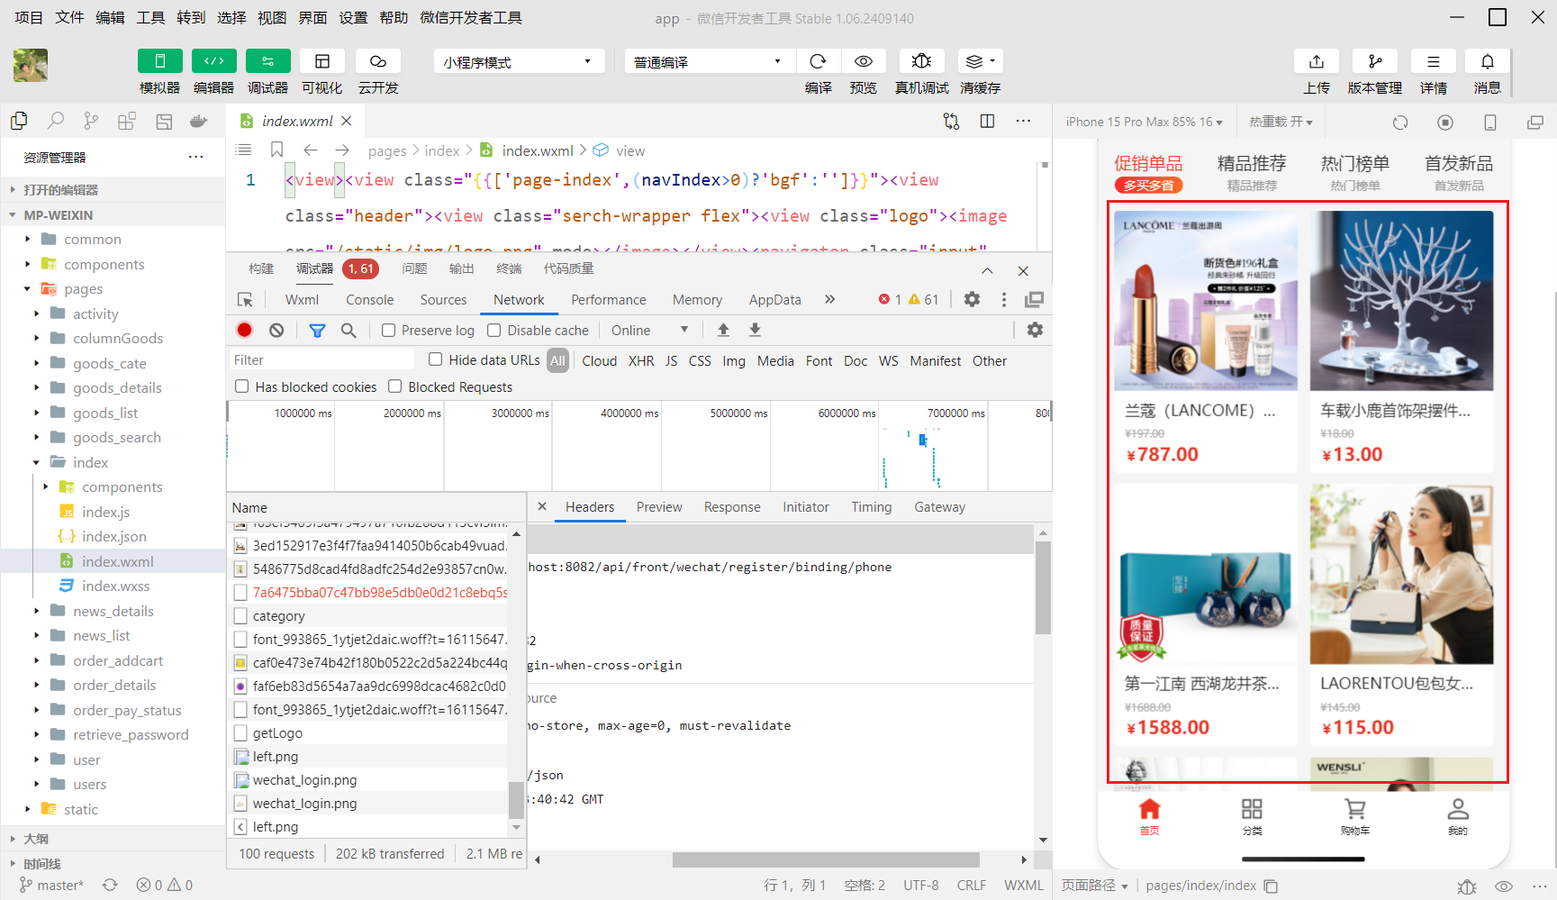1557x900 pixels.
Task: Open the Timing tab
Action: (871, 507)
